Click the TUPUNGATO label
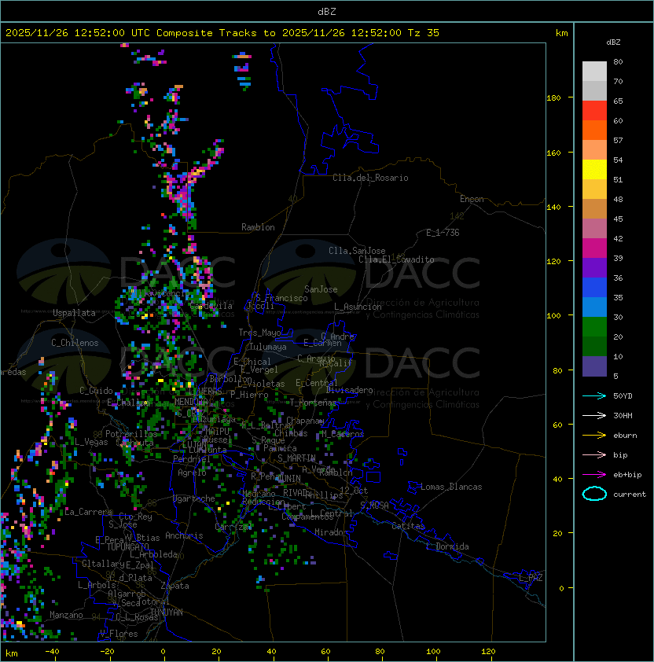654x662 pixels. pyautogui.click(x=127, y=546)
